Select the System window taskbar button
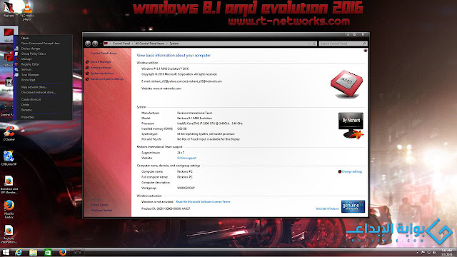The width and height of the screenshot is (457, 257). [x=77, y=252]
